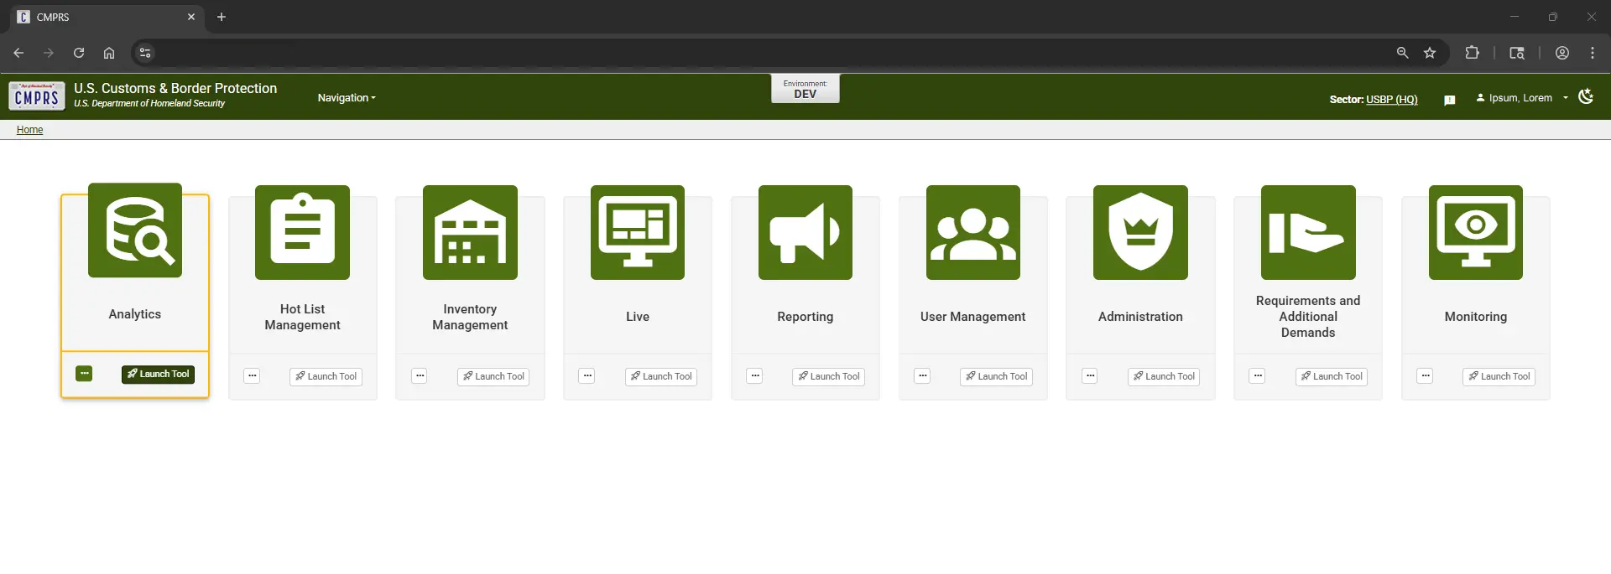Click the Requirements and Additional Demands hand icon
This screenshot has width=1611, height=574.
(x=1308, y=232)
